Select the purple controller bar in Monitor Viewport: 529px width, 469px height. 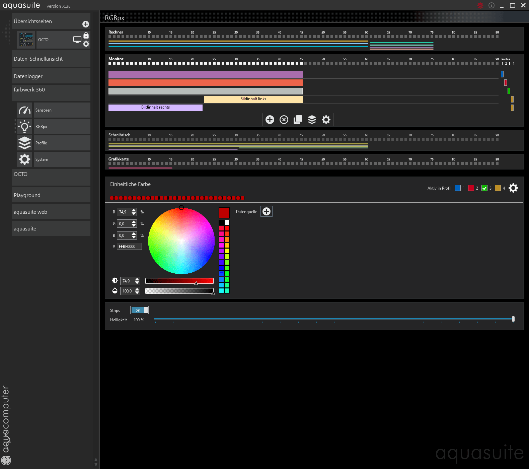(x=206, y=74)
